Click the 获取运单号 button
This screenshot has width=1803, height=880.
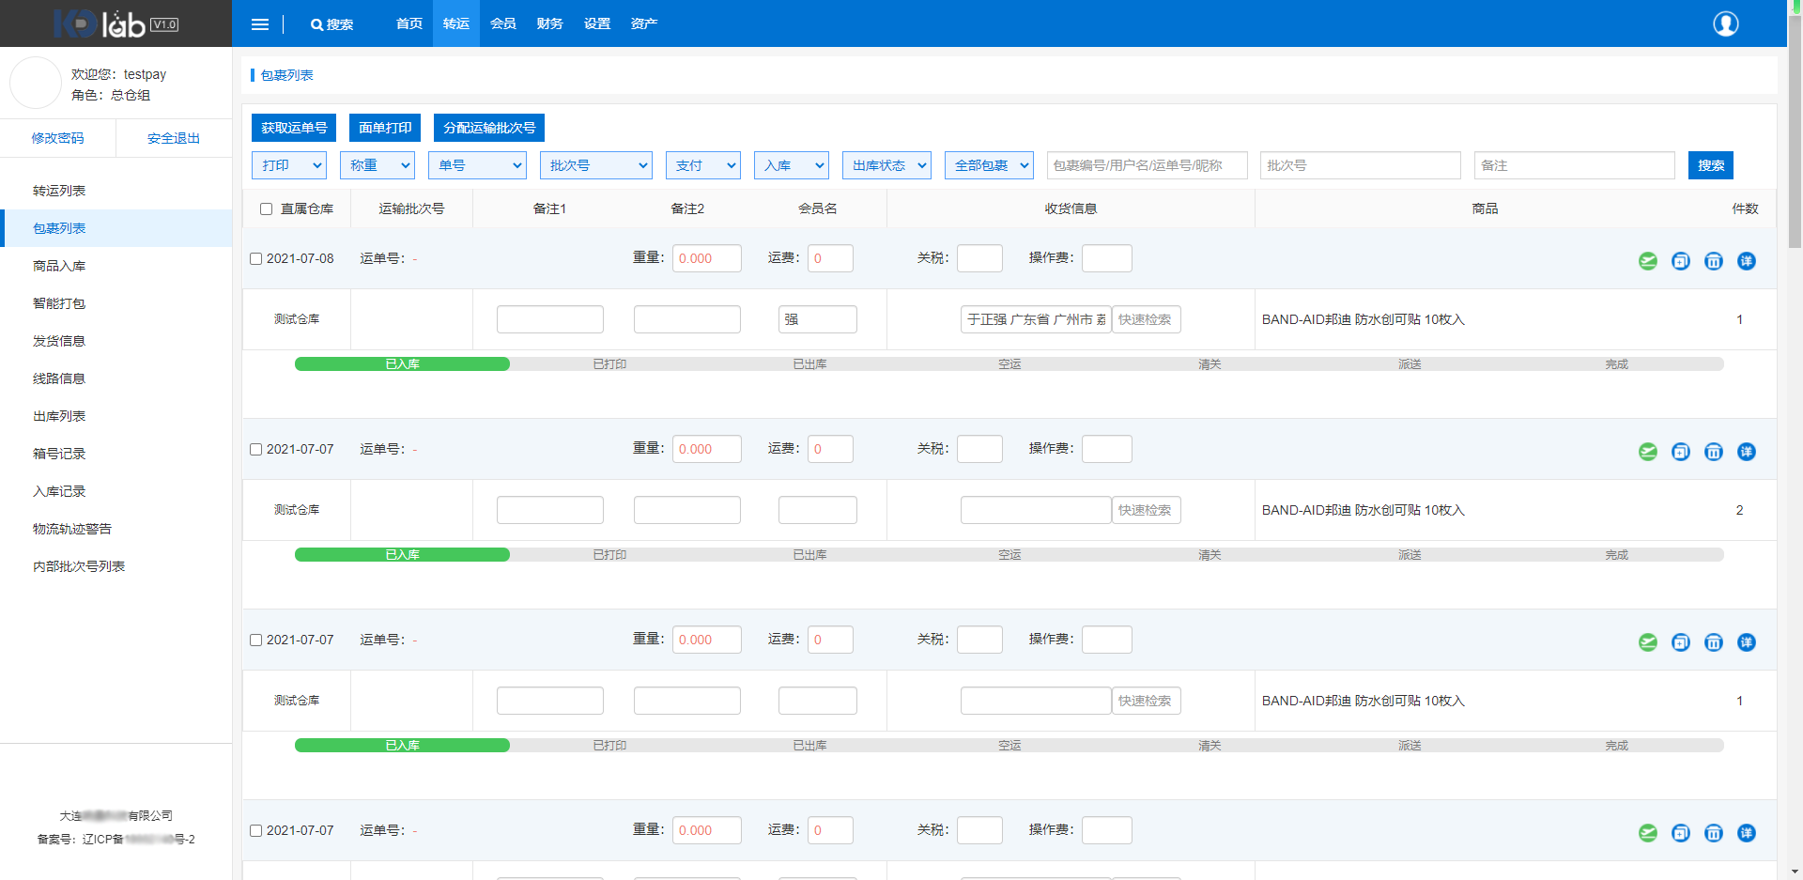[x=294, y=128]
